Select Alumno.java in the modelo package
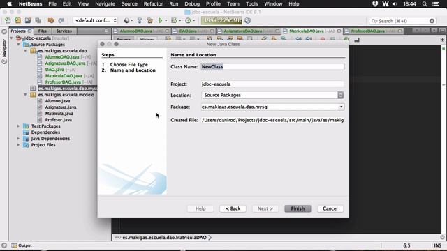Screen dimensions: 447x251 (x=57, y=100)
